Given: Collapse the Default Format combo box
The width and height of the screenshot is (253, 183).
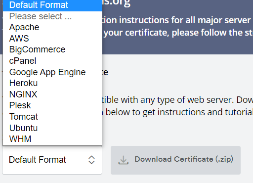Looking at the screenshot, I should click(52, 160).
